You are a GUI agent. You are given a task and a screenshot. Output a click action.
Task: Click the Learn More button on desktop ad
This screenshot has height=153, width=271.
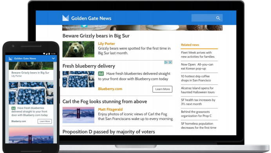(162, 89)
